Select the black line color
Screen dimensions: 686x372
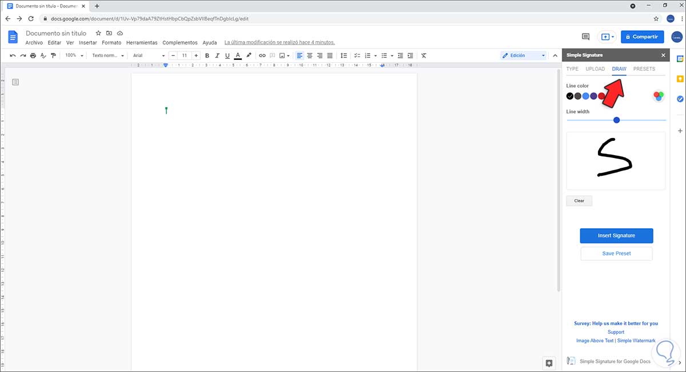[x=570, y=96]
